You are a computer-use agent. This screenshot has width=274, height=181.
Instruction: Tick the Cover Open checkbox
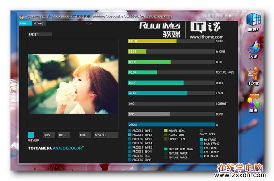click(x=201, y=130)
